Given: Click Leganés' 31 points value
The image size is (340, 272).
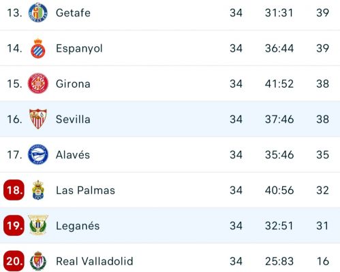Looking at the screenshot, I should (x=322, y=226).
